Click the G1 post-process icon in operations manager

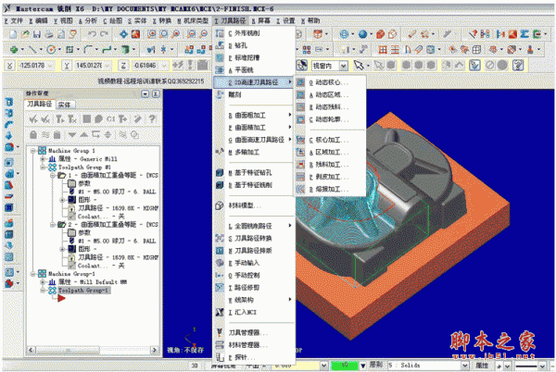(x=111, y=119)
